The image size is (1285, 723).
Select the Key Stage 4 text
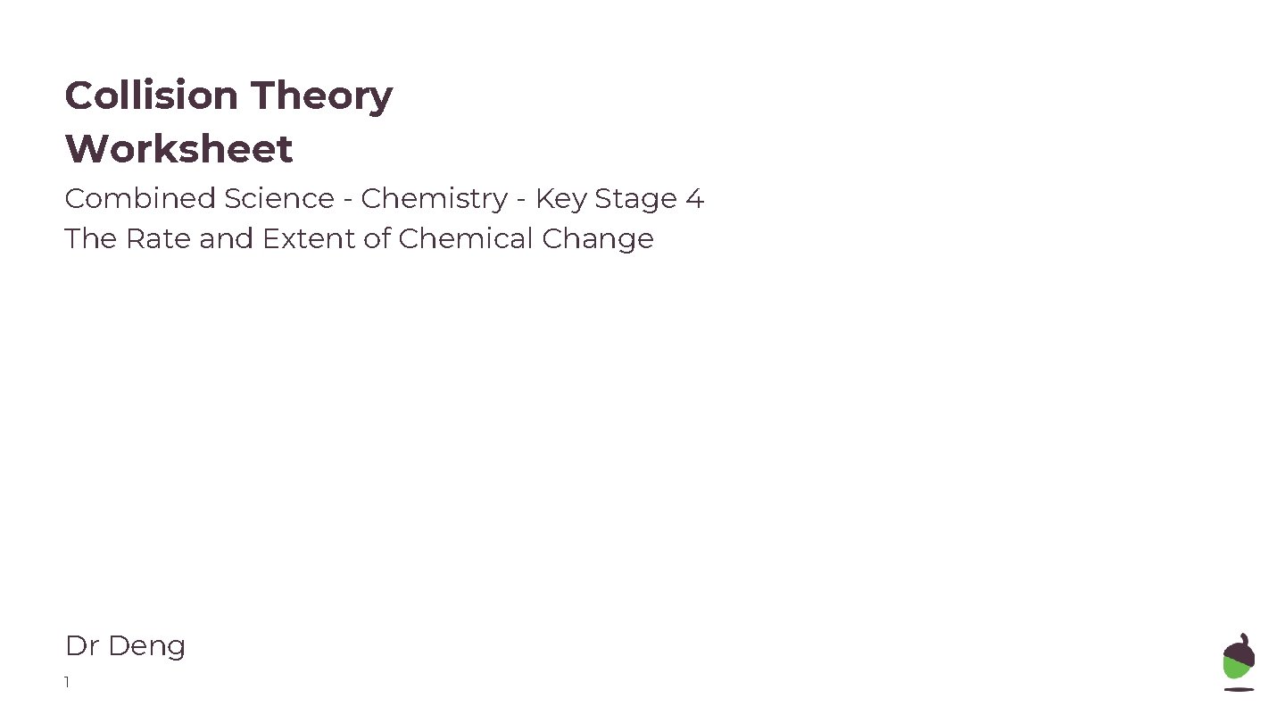619,198
